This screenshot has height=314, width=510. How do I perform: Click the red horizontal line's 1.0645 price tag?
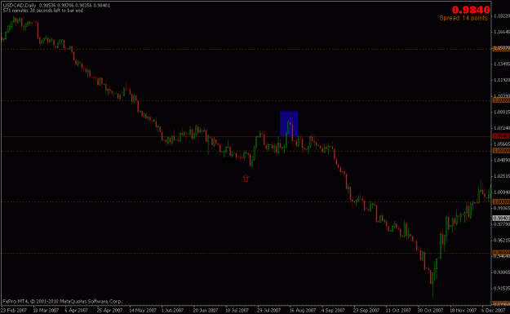click(x=501, y=136)
